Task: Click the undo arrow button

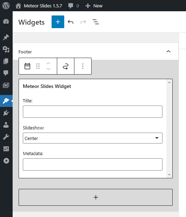Action: [x=71, y=22]
